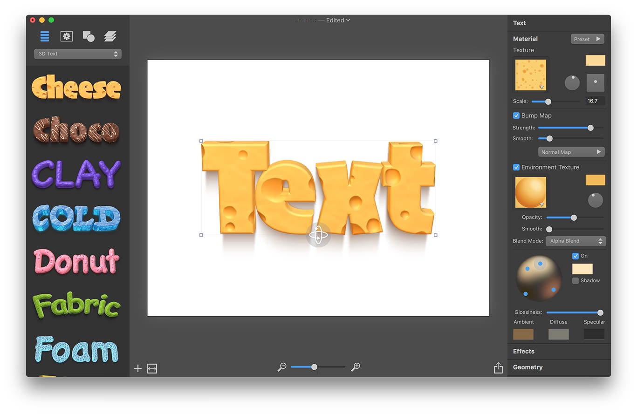Click the Ambient color swatch
Screen dimensions: 637x414
(x=523, y=334)
